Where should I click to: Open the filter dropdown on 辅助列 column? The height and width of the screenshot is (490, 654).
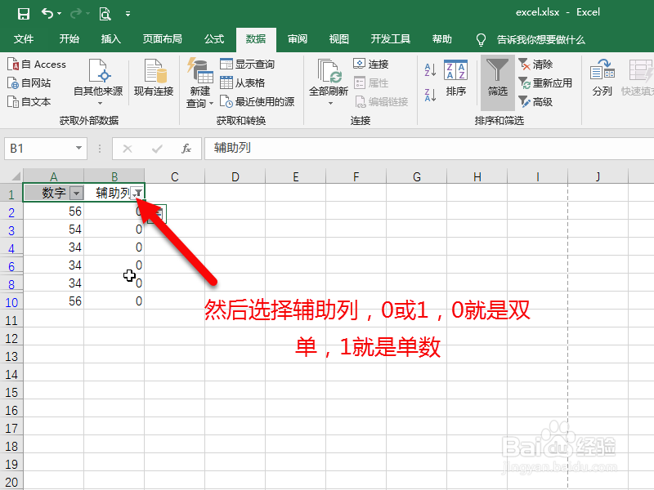(x=138, y=193)
